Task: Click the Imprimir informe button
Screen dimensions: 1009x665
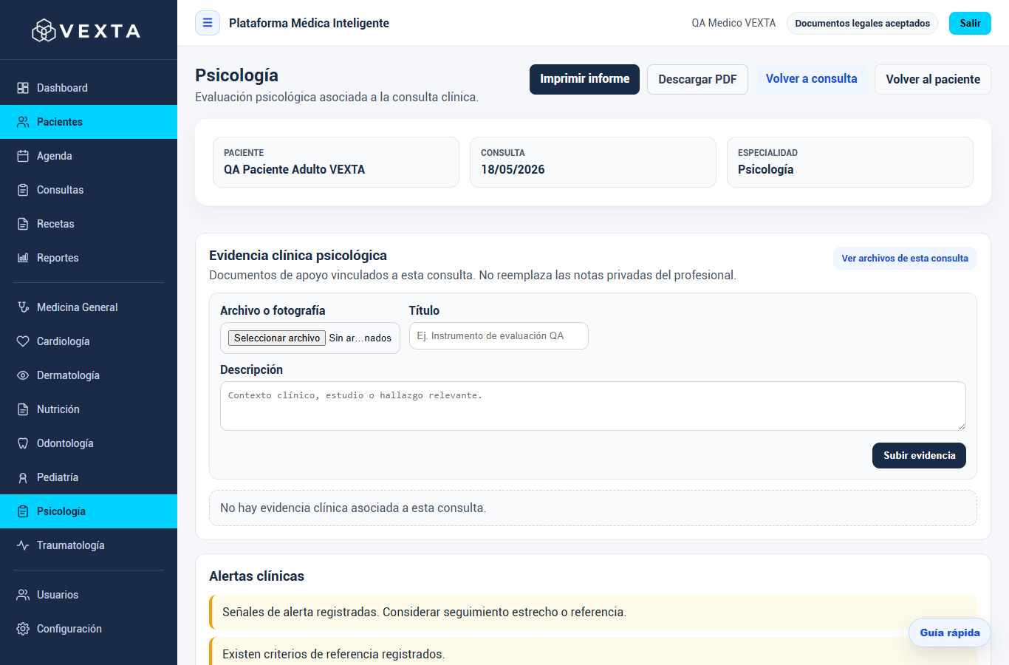Action: coord(584,79)
